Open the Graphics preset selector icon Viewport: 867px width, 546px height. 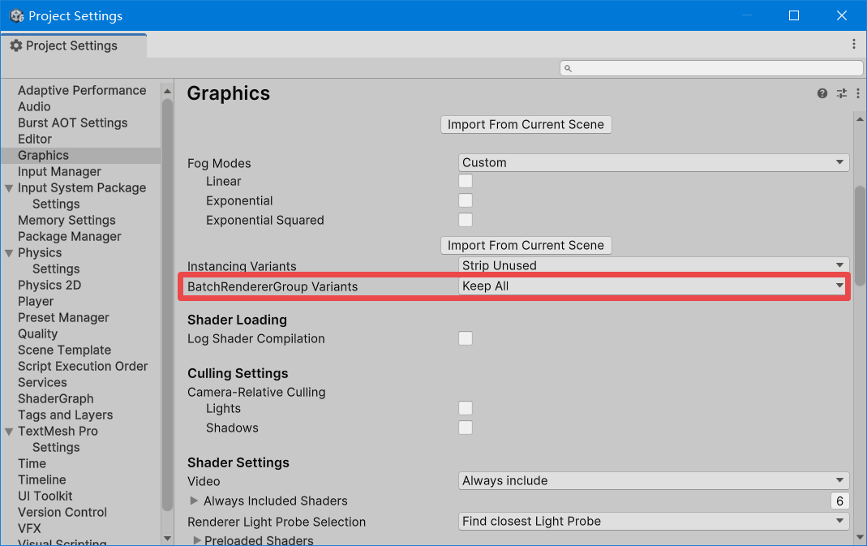(842, 93)
